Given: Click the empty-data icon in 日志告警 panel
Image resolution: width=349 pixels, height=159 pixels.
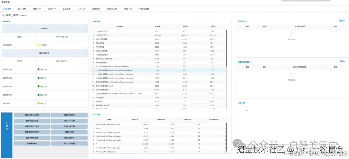Looking at the screenshot, I should tap(291, 34).
